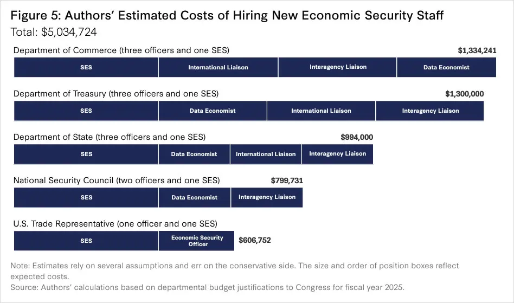The image size is (514, 303).
Task: Click the Economic Security Officer box
Action: point(198,241)
